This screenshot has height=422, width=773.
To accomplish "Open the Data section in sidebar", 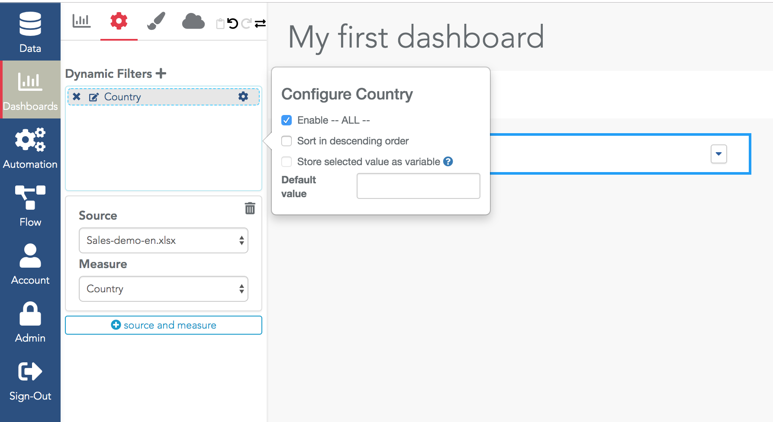I will [x=30, y=32].
